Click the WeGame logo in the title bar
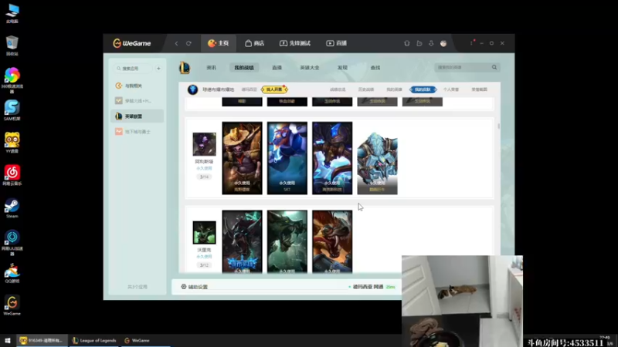The height and width of the screenshot is (347, 618). click(131, 43)
